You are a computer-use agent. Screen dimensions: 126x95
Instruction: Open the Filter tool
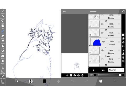pyautogui.click(x=3, y=26)
